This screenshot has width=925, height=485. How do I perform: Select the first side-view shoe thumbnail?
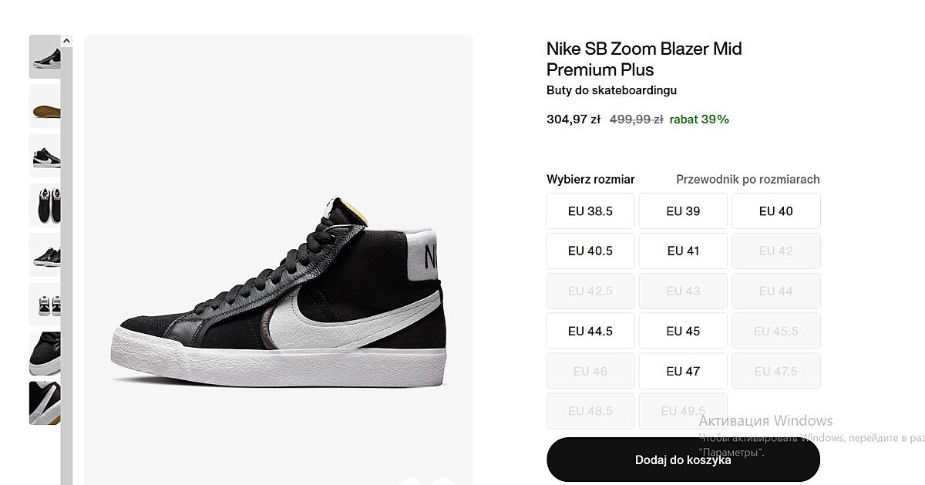45,57
